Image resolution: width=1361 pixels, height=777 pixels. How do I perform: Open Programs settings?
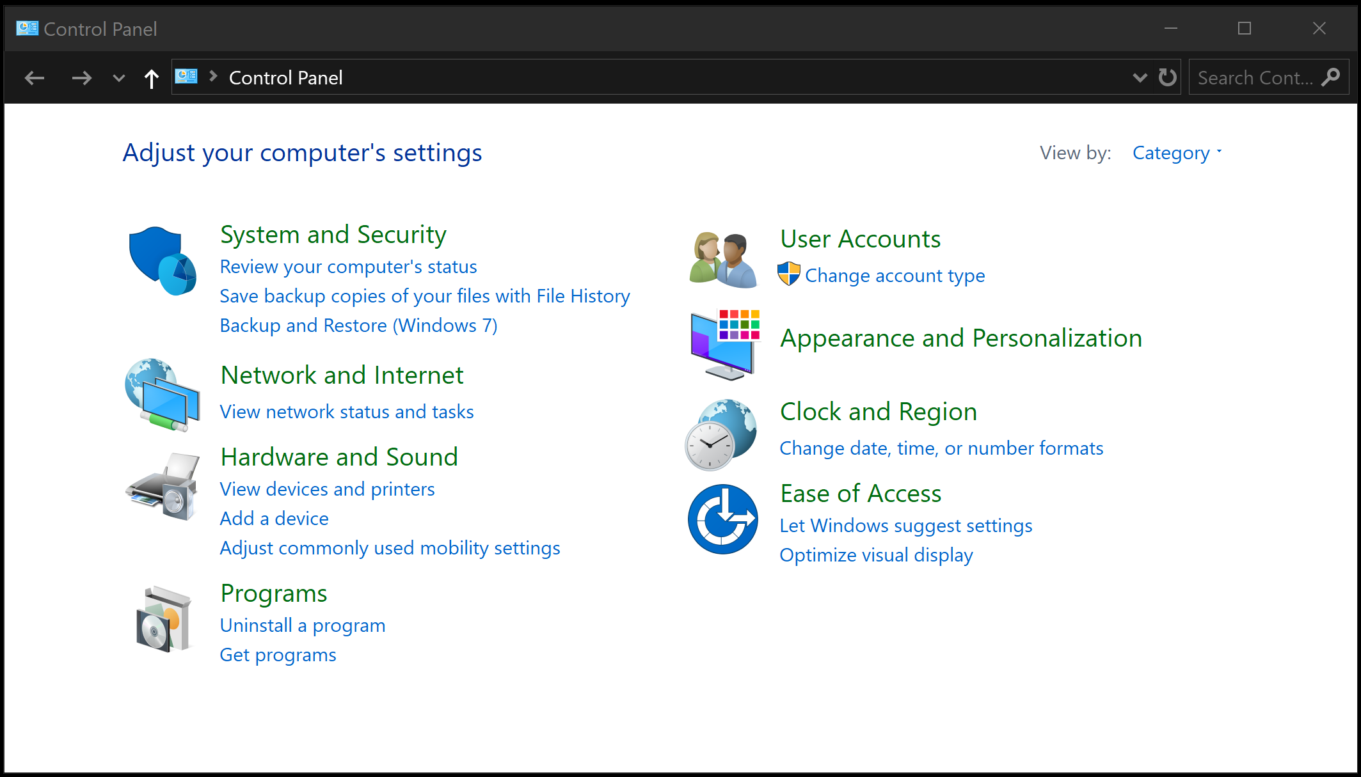pyautogui.click(x=272, y=593)
